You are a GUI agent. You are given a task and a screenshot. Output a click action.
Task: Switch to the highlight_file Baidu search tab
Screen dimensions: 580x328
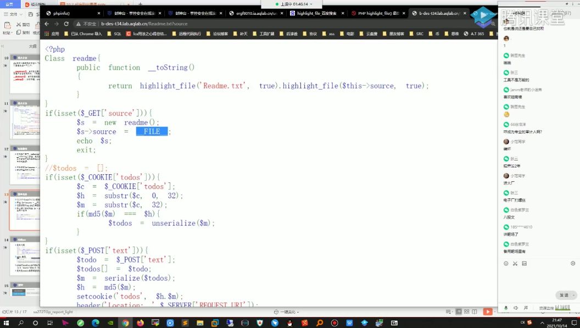pos(316,13)
